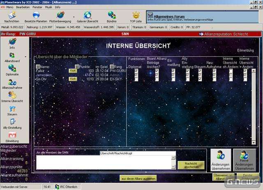The width and height of the screenshot is (263, 190).
Task: Toggle Interne Übersicht + Ändern for Falke
Action: point(245,71)
